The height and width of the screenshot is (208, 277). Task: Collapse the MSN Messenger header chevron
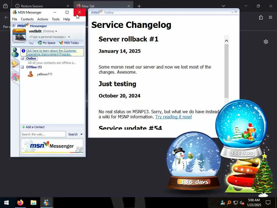point(13,25)
